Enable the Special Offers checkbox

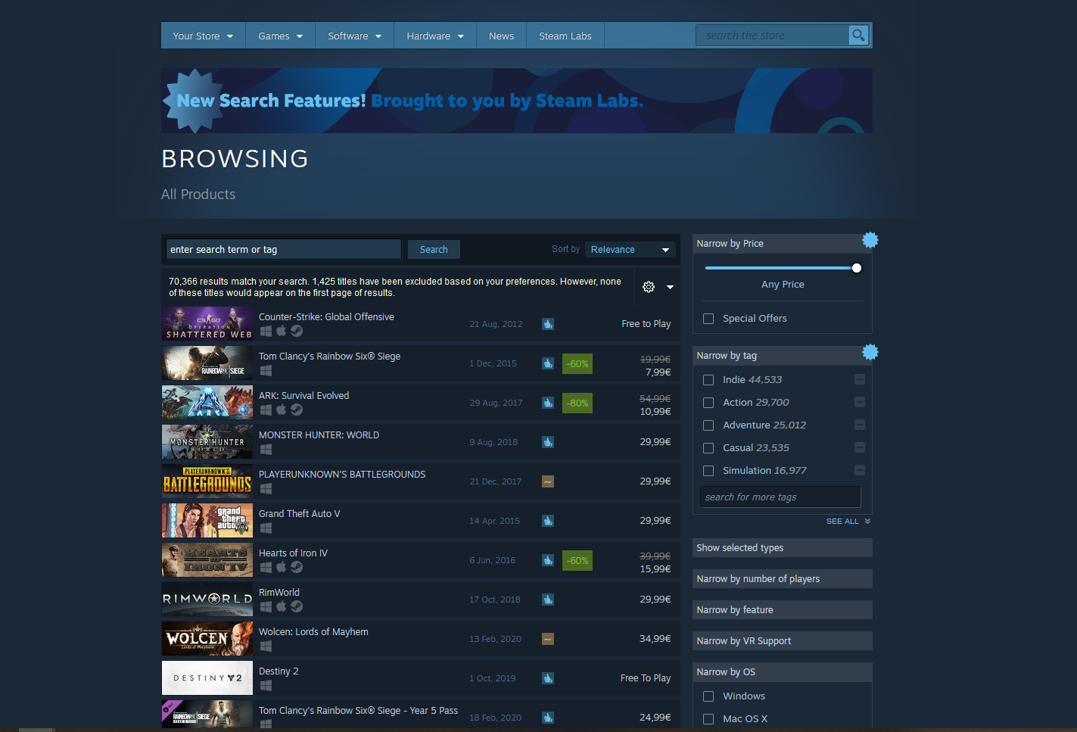[x=708, y=319]
